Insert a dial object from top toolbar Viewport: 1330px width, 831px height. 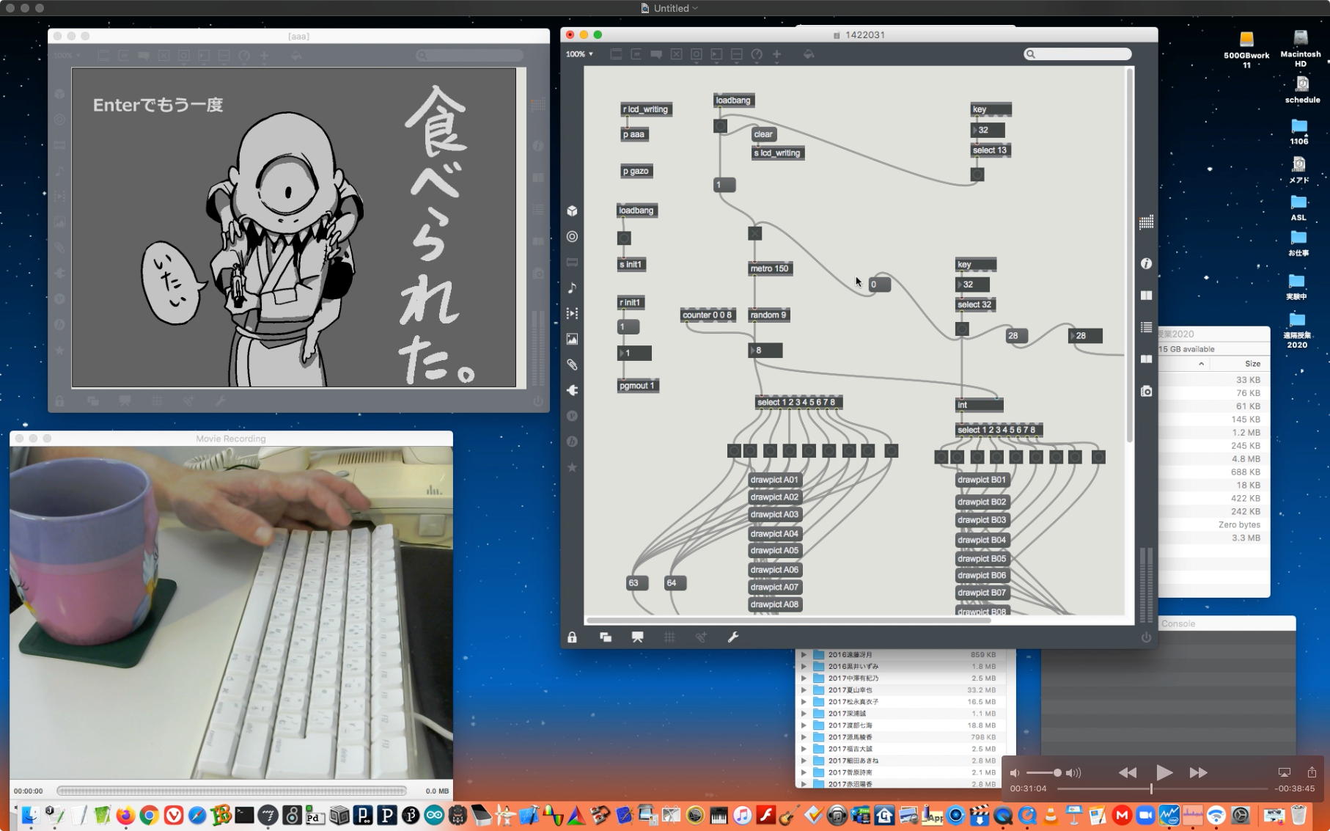[757, 54]
